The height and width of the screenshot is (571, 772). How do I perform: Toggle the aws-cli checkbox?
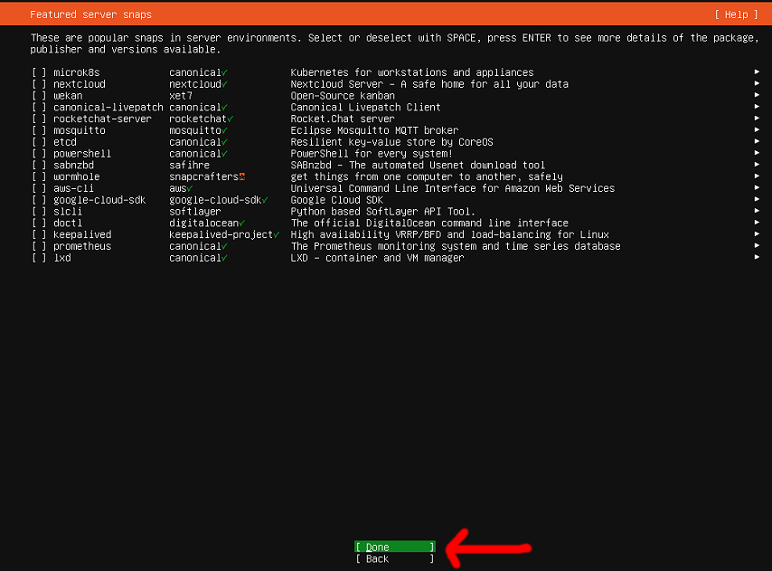(39, 188)
